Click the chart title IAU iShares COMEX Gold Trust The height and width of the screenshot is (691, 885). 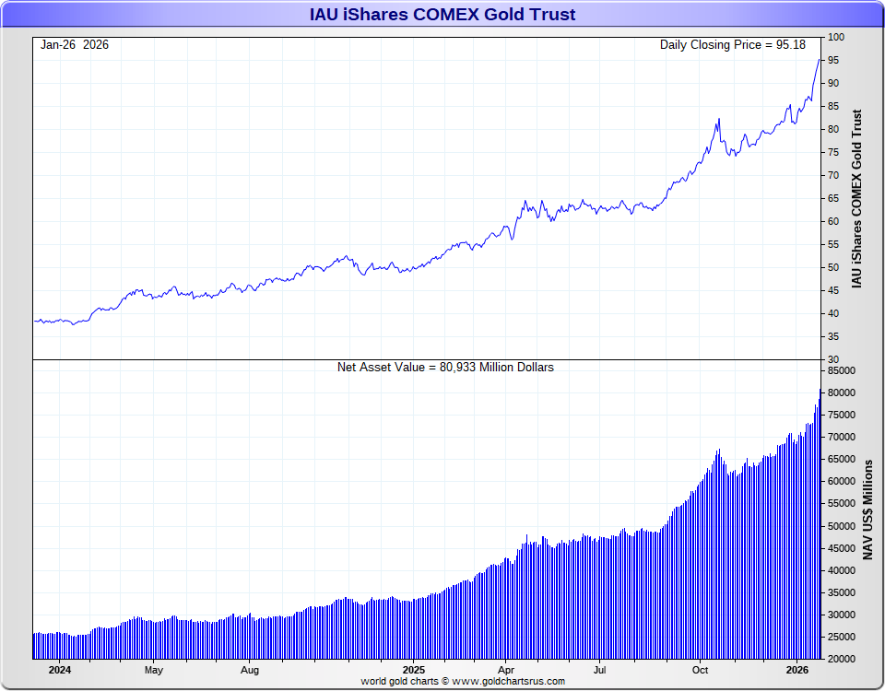point(442,14)
